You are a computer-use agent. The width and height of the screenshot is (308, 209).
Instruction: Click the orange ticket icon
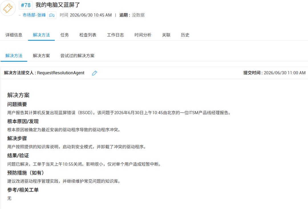tap(8, 8)
